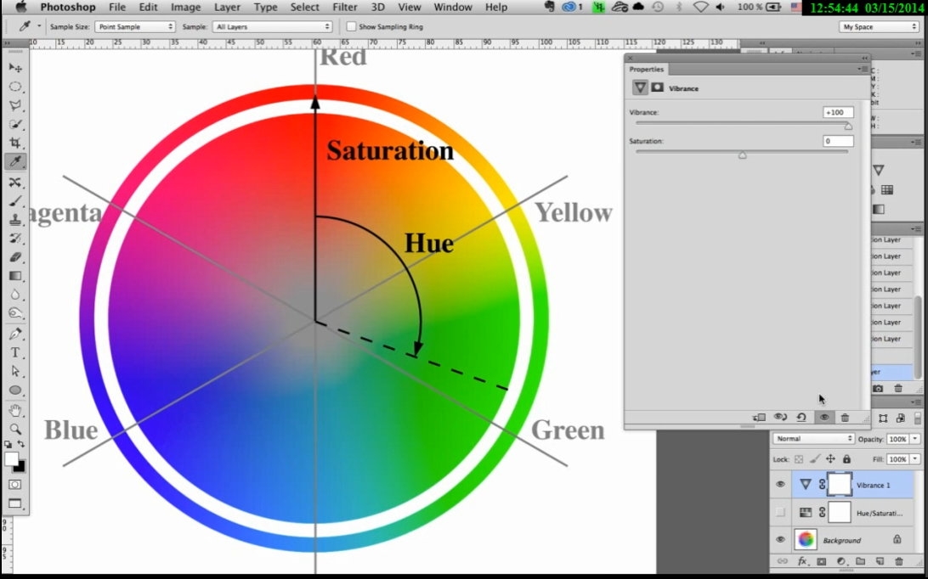Adjust the Vibrance slider handle

pos(848,126)
